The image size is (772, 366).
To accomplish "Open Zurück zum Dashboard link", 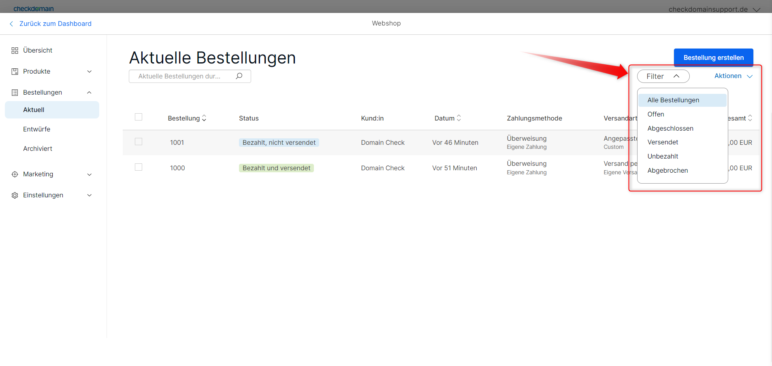I will coord(55,23).
